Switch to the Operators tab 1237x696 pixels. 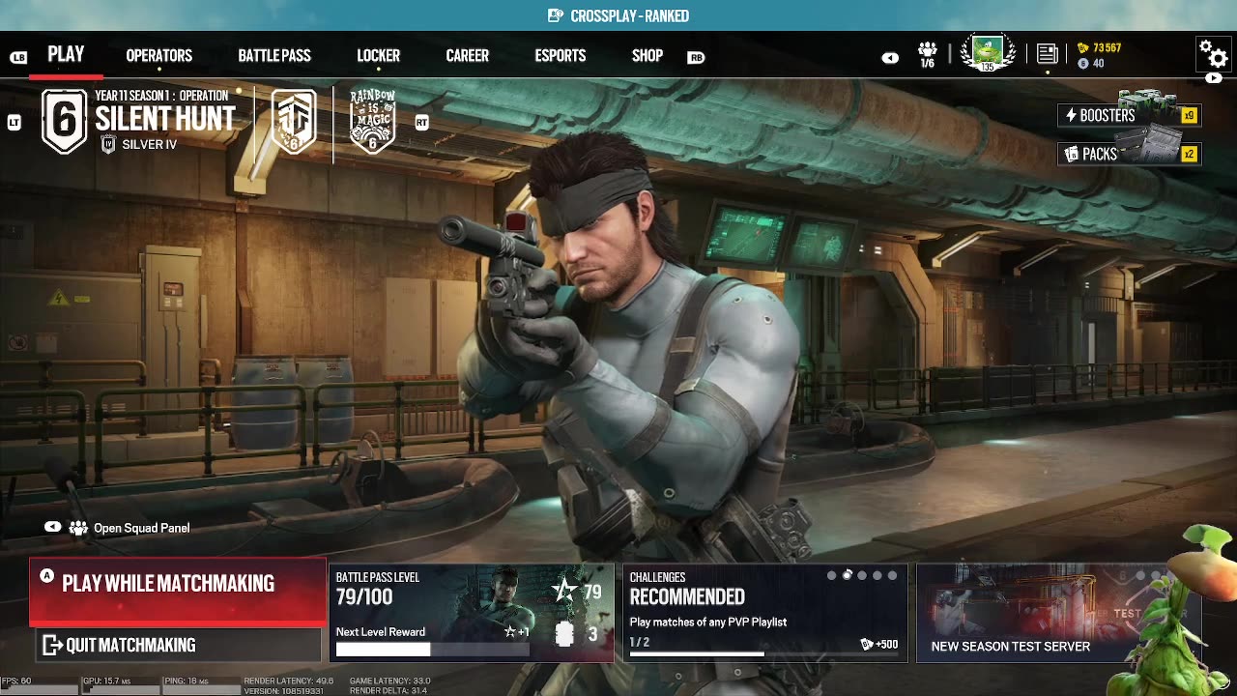pyautogui.click(x=159, y=55)
